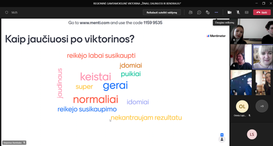This screenshot has width=273, height=146.
Task: Click the word 'gerai' in the cloud
Action: click(115, 86)
